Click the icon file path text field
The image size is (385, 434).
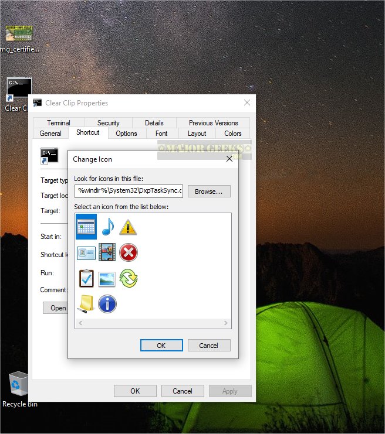(129, 191)
